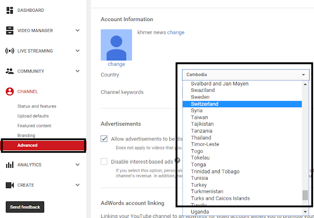Screen dimensions: 314x218
Task: Click the CHANNEL section label
Action: 27,91
